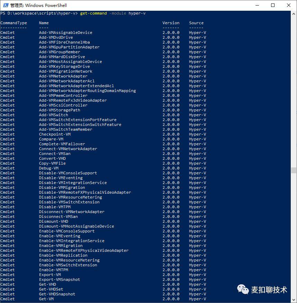
Task: Maximize the PowerShell window
Action: [x=273, y=5]
